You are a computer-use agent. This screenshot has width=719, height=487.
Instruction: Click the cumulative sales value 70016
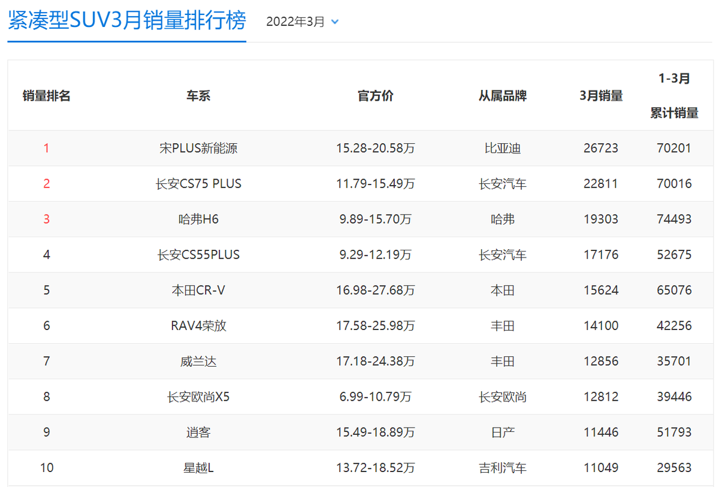click(x=674, y=183)
